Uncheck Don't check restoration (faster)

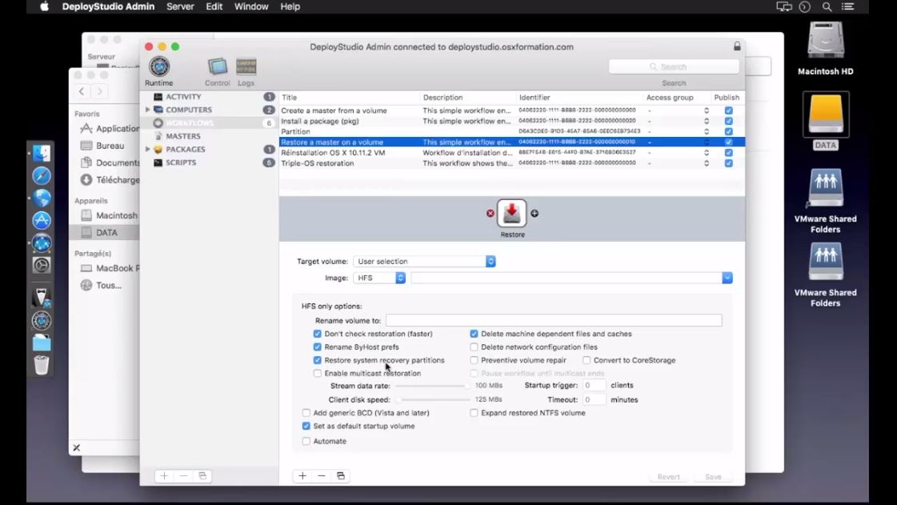[x=317, y=334]
